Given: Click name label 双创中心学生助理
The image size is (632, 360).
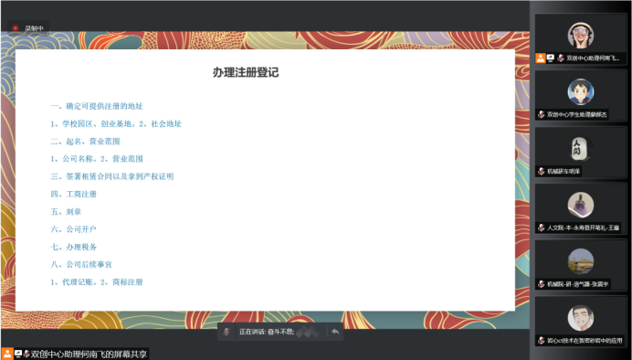Looking at the screenshot, I should point(577,114).
